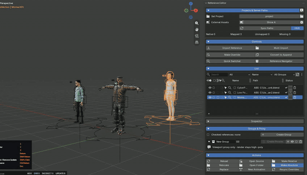The image size is (307, 175).
Task: Toggle the HUD button on
Action: point(297,28)
